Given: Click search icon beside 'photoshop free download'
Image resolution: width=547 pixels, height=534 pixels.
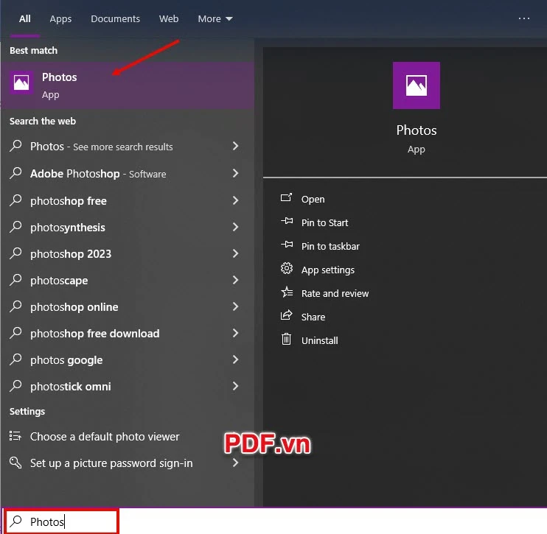Looking at the screenshot, I should pyautogui.click(x=15, y=333).
